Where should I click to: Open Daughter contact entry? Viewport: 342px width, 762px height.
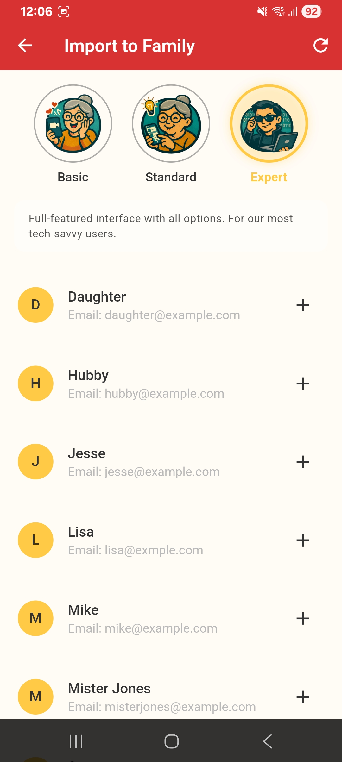pos(154,305)
